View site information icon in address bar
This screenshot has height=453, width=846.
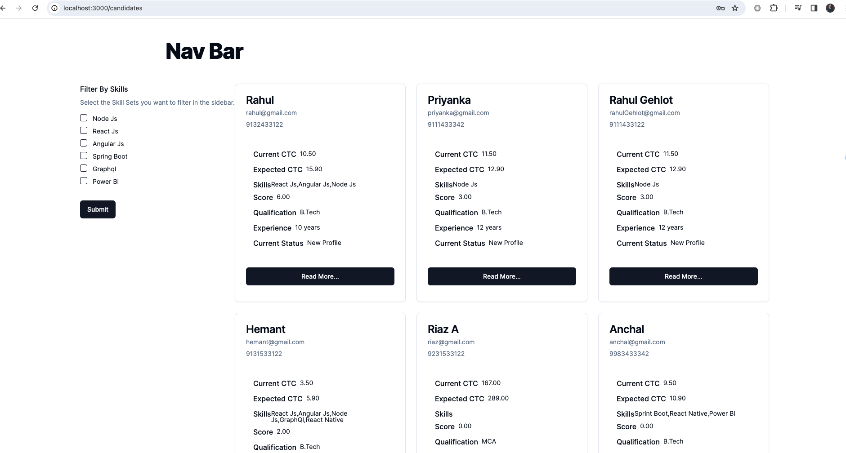(54, 8)
